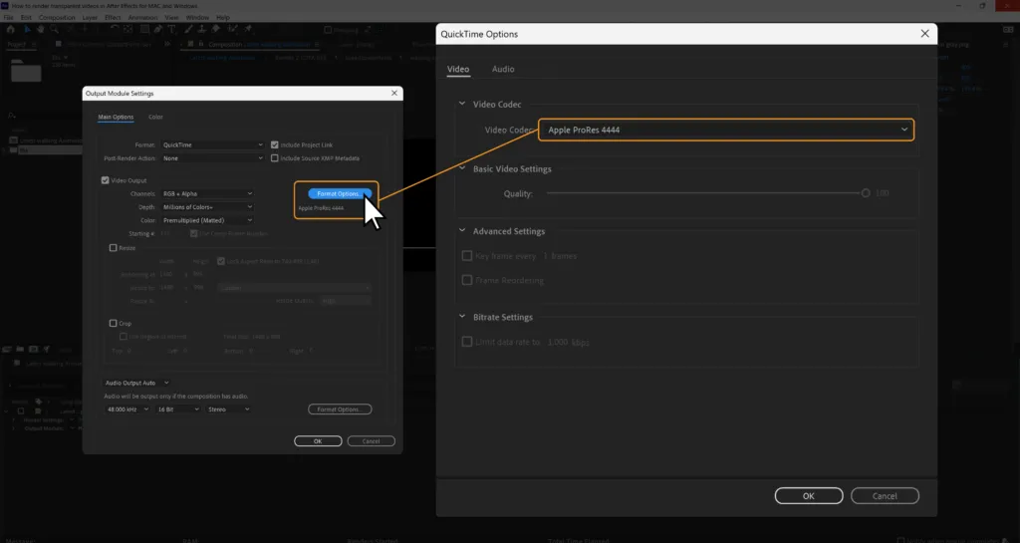Viewport: 1020px width, 543px height.
Task: Select the Hand tool
Action: tap(40, 29)
